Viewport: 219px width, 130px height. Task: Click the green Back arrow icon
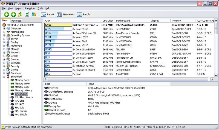tap(7, 14)
